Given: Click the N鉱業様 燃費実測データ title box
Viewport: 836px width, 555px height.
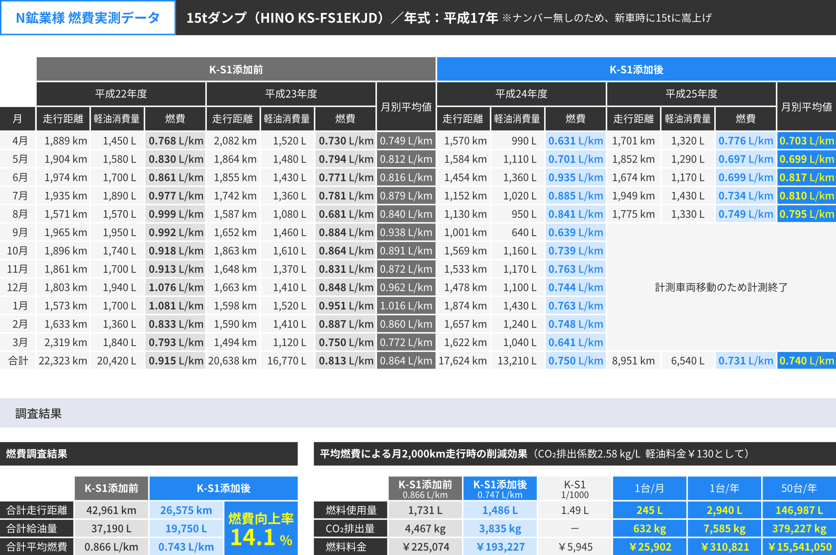Looking at the screenshot, I should pos(88,18).
